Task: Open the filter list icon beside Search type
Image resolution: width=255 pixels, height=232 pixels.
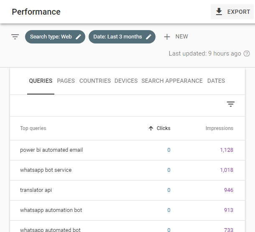Action: pyautogui.click(x=15, y=37)
